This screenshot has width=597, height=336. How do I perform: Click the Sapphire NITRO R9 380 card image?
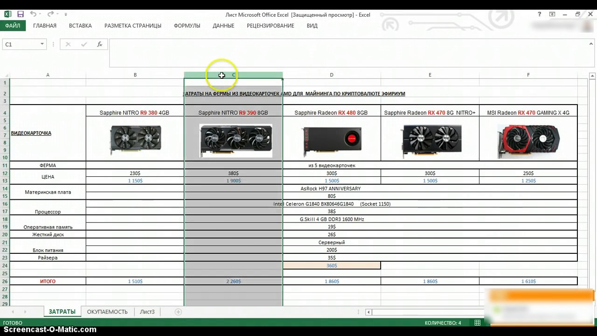pos(136,139)
